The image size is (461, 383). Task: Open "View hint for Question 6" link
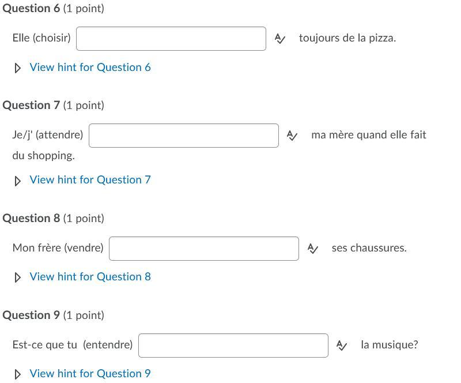click(90, 67)
